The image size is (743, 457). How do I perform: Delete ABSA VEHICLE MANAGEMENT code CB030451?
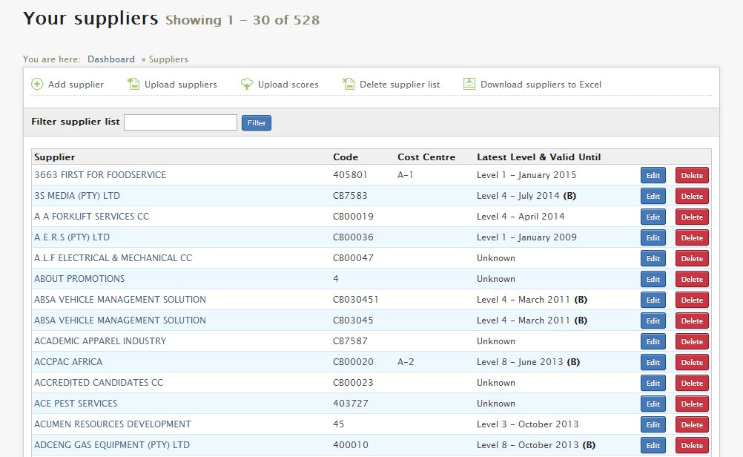pos(692,300)
